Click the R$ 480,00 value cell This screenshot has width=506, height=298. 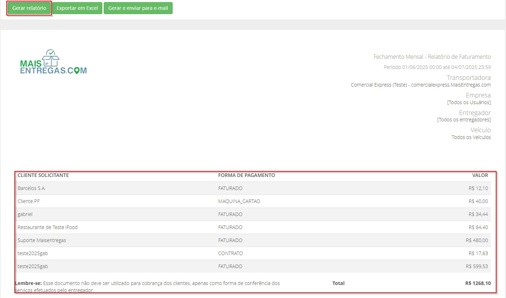[x=477, y=240]
